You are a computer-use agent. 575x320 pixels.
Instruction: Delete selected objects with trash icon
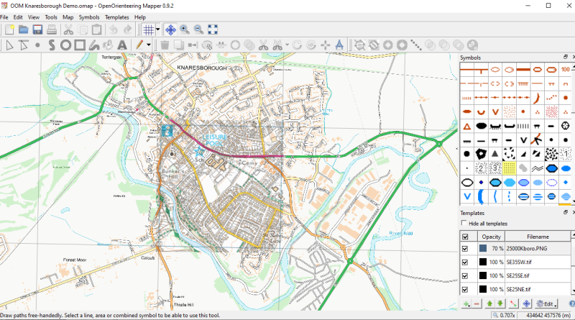pos(165,45)
